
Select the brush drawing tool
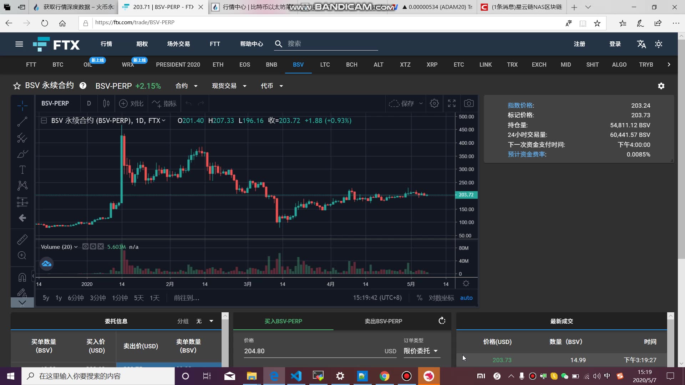click(22, 154)
